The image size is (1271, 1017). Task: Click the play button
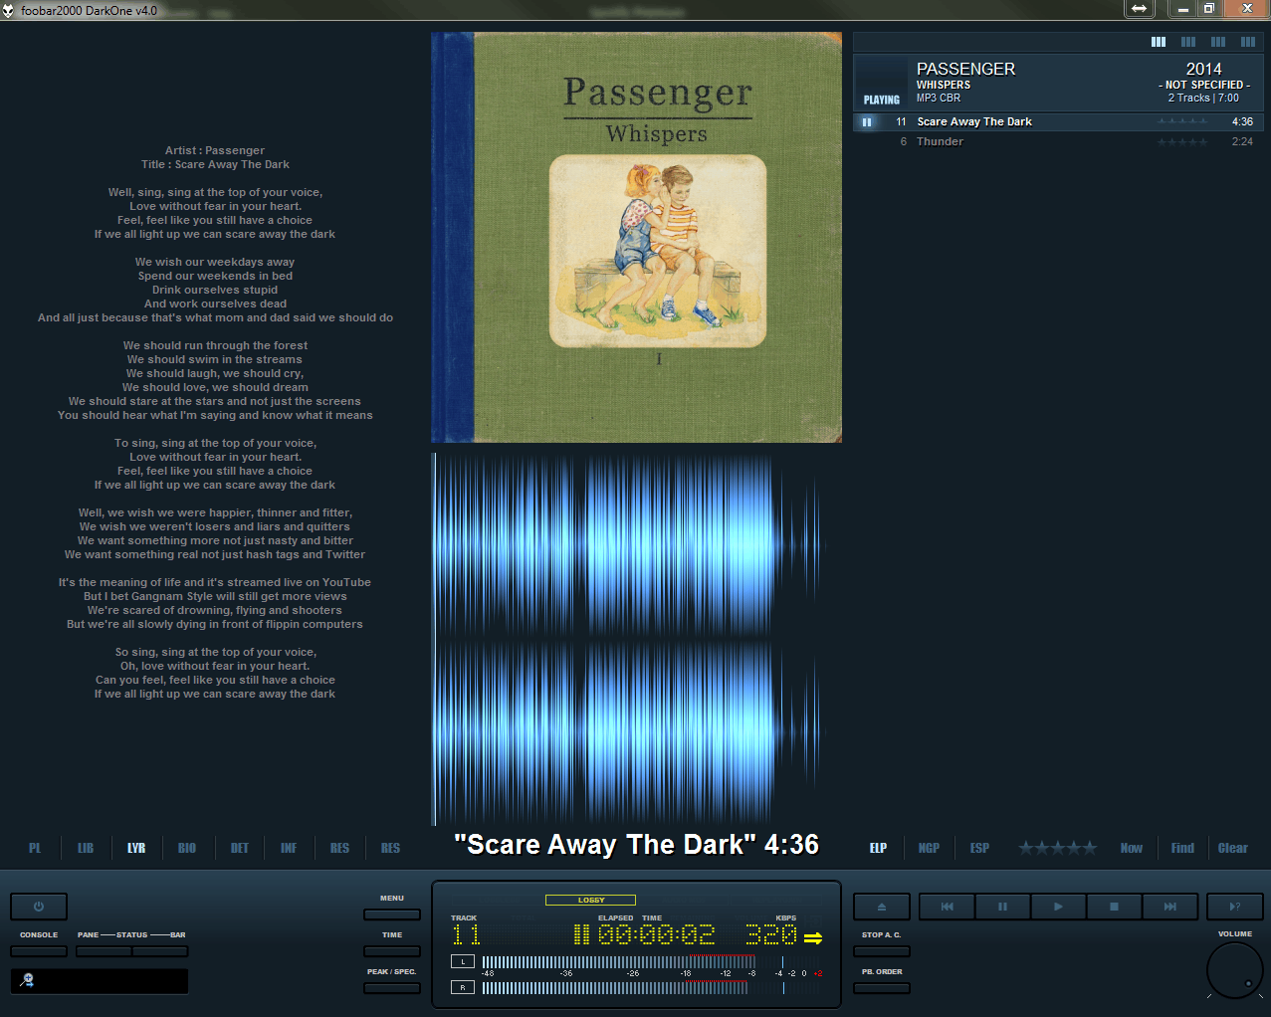[x=1058, y=907]
